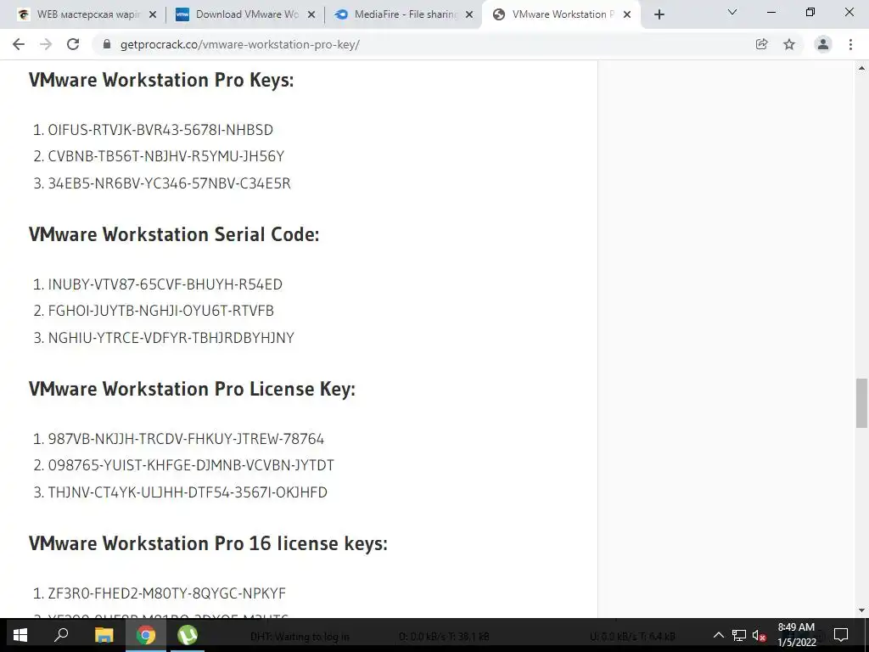The width and height of the screenshot is (869, 652).
Task: Restore down the Chrome window
Action: coord(810,12)
